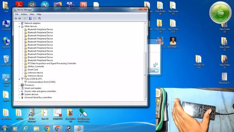Open the Windows Start menu
This screenshot has height=132, width=234.
pos(4,129)
